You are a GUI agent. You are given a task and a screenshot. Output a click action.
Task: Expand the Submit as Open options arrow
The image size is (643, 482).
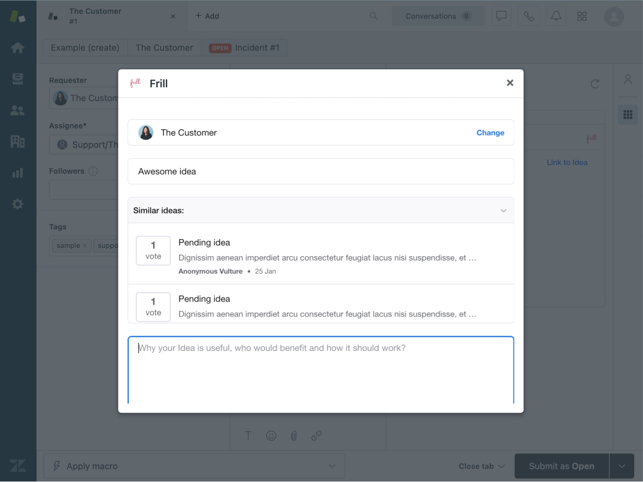point(622,466)
